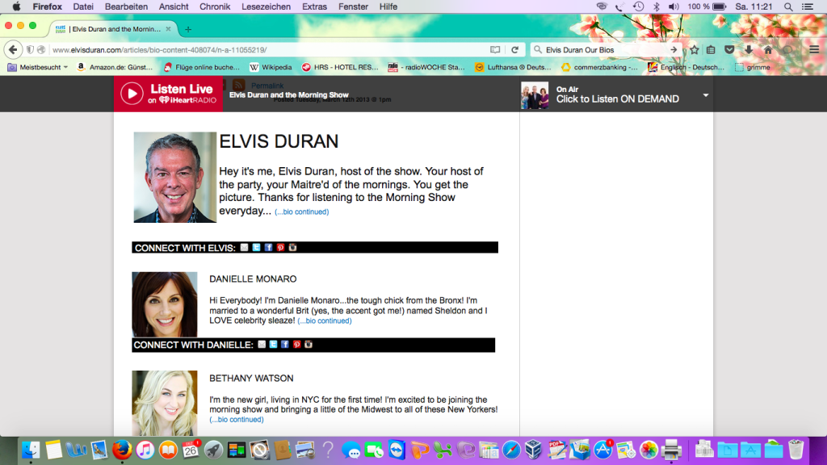The image size is (827, 465).
Task: Click Bethany Watson's bio continued link
Action: point(236,420)
